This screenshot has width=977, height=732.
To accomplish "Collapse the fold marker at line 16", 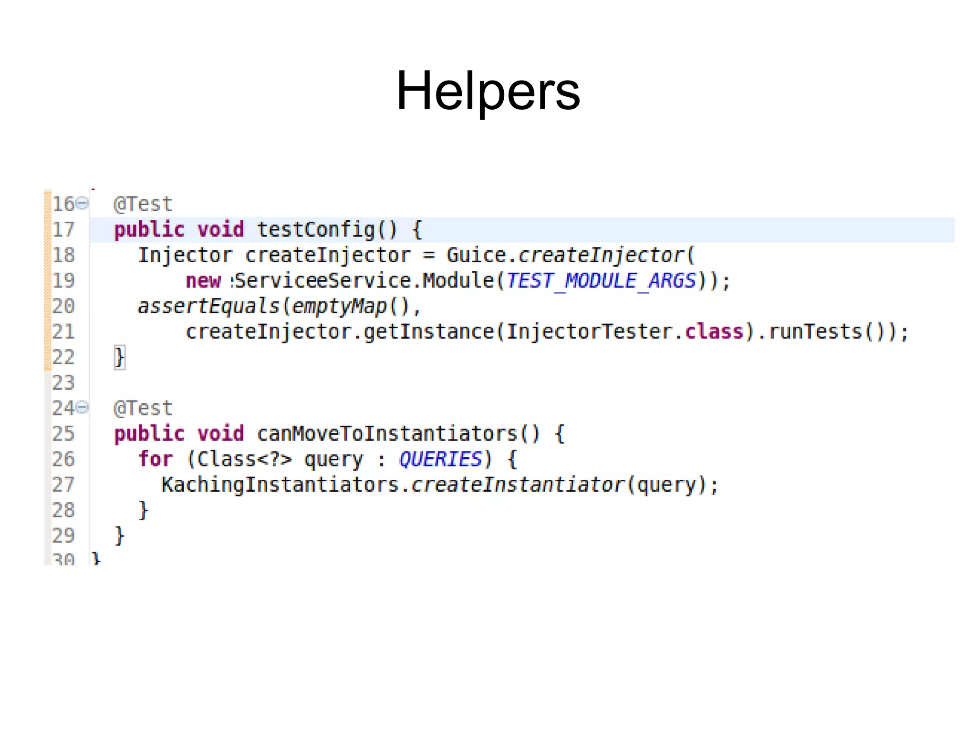I will 83,204.
